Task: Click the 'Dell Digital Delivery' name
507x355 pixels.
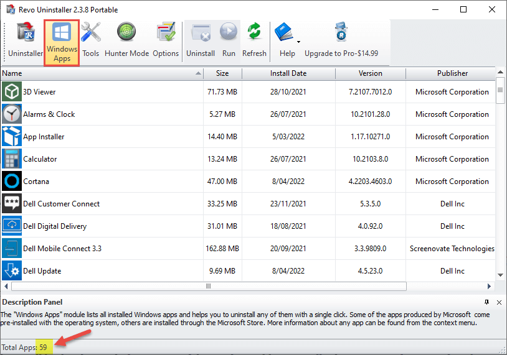Action: (x=55, y=226)
